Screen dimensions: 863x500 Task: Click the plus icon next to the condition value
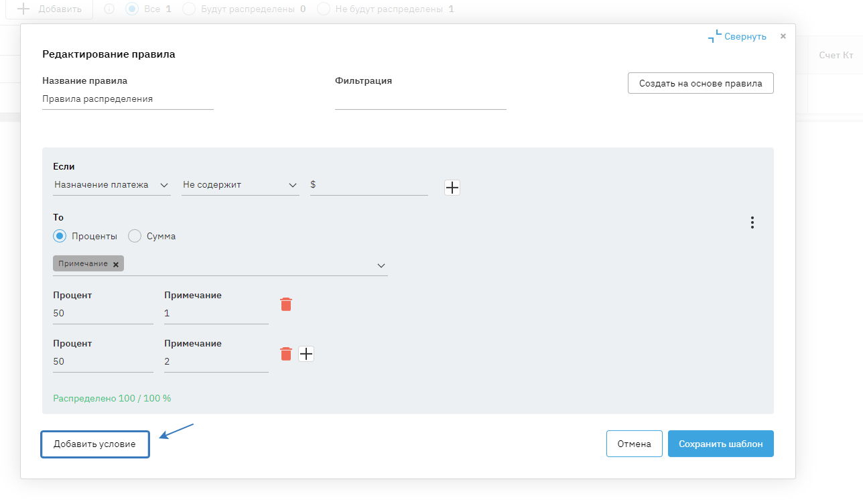coord(452,188)
